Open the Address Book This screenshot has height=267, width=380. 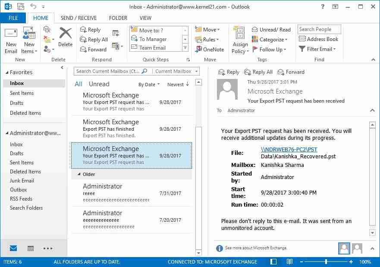318,39
